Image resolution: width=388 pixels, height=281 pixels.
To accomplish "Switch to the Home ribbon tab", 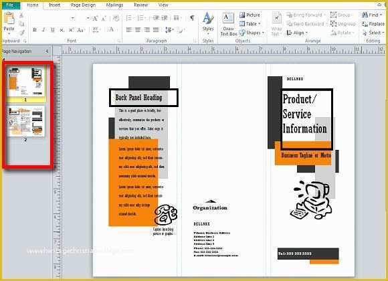I will (x=32, y=5).
